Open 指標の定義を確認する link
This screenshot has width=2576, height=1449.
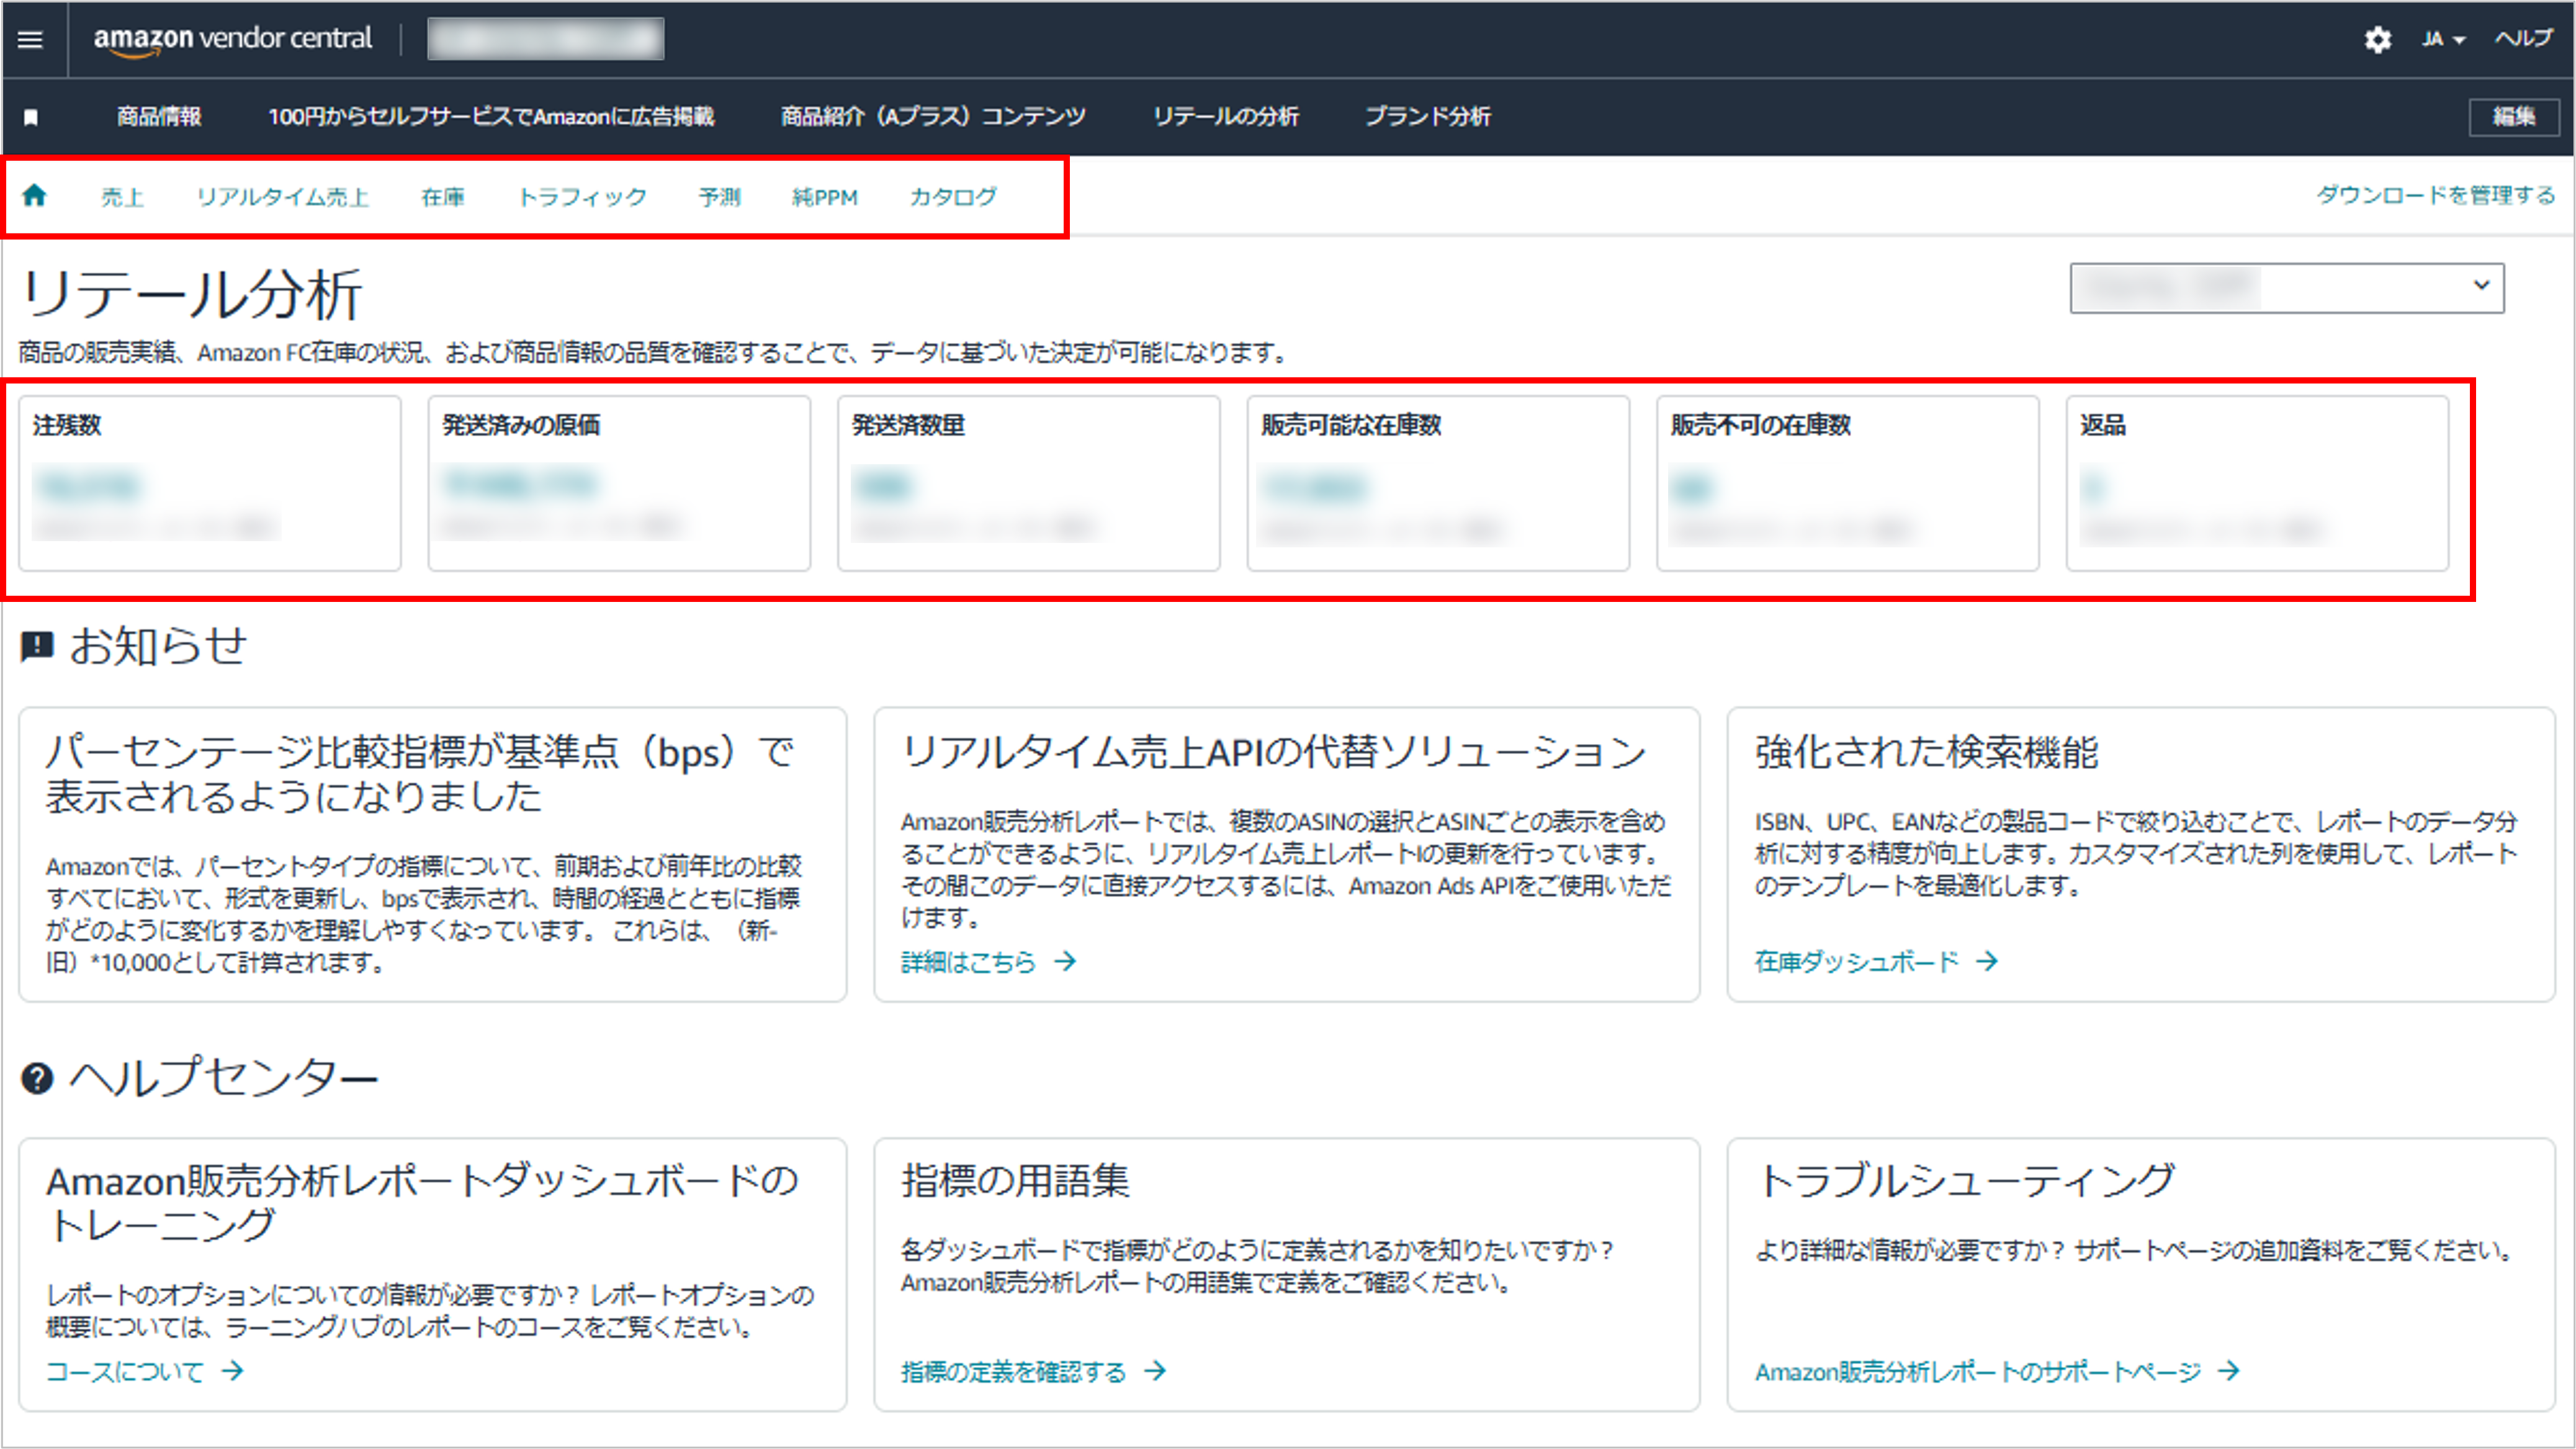(x=1013, y=1371)
